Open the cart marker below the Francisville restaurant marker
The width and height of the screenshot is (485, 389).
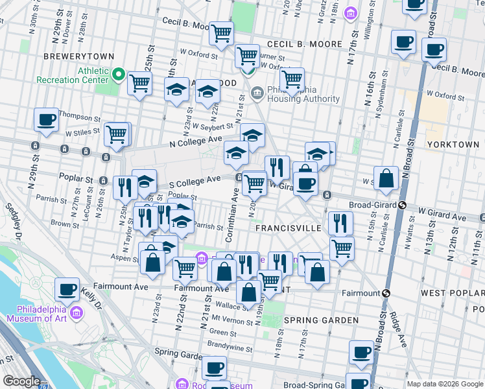pos(342,248)
